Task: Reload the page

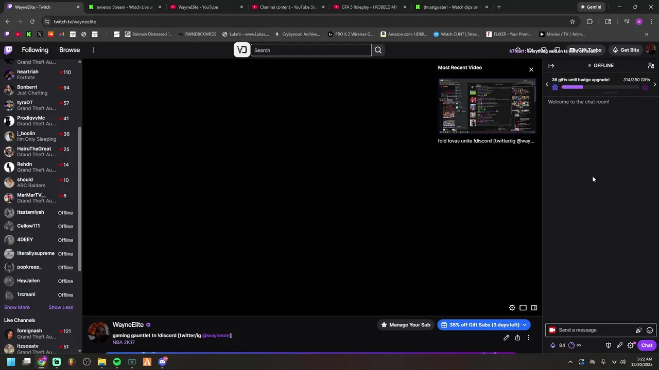Action: click(x=32, y=22)
